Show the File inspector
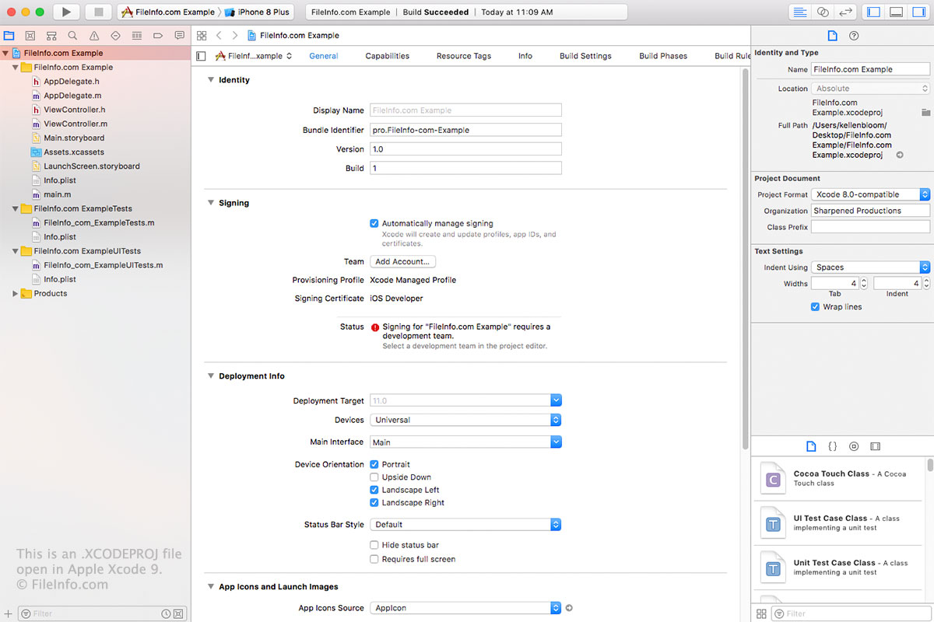Screen dimensions: 934x622 832,36
